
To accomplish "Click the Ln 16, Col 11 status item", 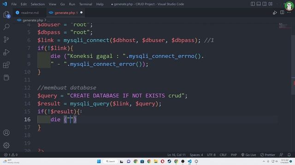I will [177, 155].
